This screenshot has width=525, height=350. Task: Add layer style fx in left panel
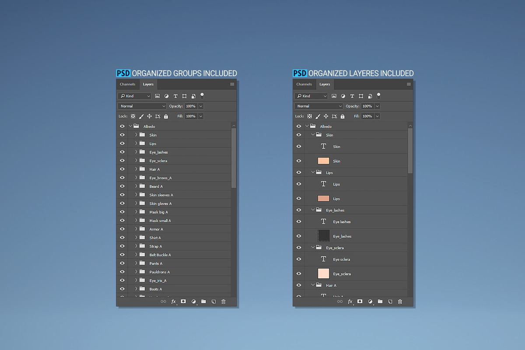[x=173, y=301]
